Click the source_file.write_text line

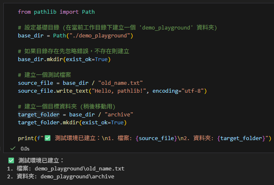tap(112, 91)
